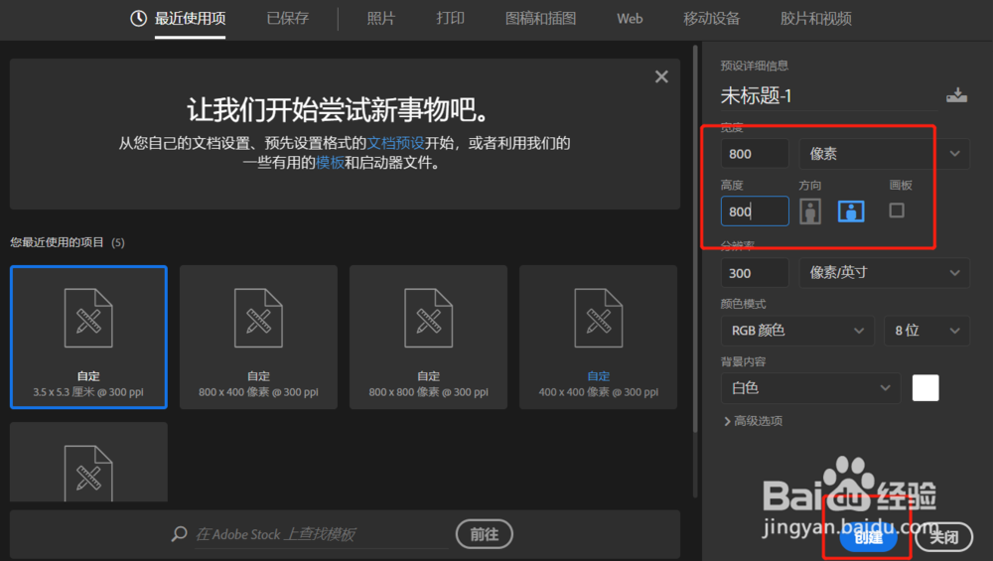Screen dimensions: 993x561
Task: Choose landscape orientation icon
Action: (x=851, y=211)
